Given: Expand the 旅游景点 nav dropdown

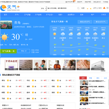Looking at the screenshot, I should (71, 15).
